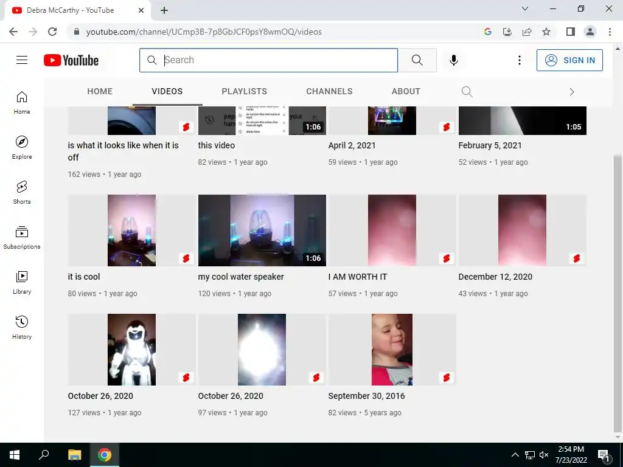Open 'is what it looks like when it is off'

[123, 151]
